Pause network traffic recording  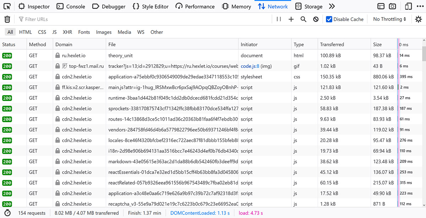pyautogui.click(x=279, y=19)
